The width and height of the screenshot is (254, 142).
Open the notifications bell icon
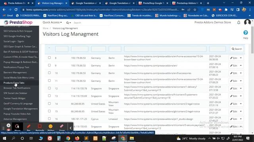tap(239, 22)
